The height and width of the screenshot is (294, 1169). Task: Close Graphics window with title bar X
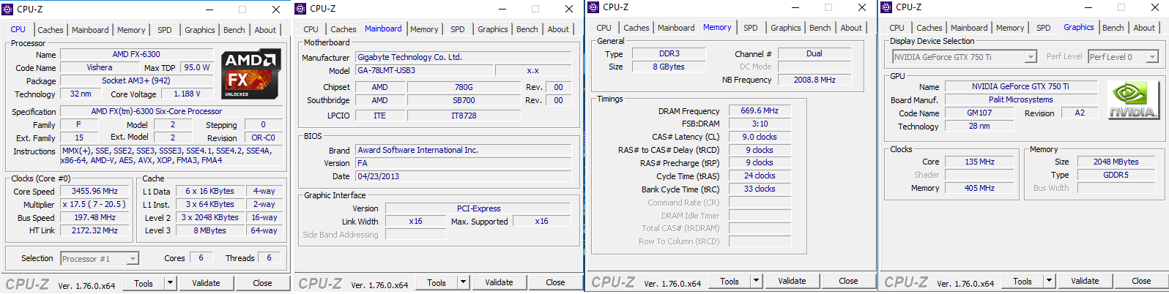point(1154,7)
